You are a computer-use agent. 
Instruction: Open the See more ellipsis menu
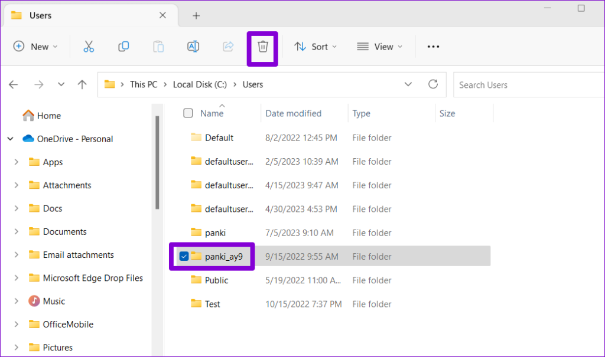point(433,46)
